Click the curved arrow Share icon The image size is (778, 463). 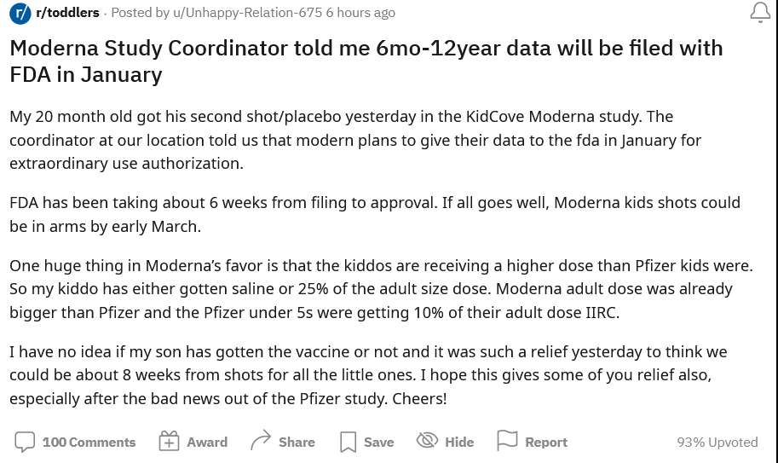(x=261, y=440)
